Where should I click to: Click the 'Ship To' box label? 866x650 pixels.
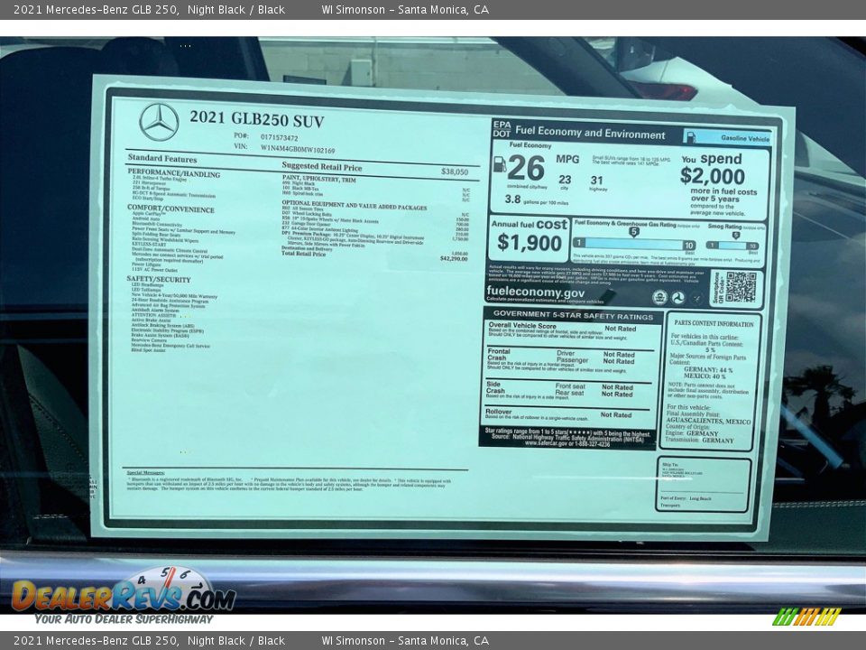tap(668, 465)
